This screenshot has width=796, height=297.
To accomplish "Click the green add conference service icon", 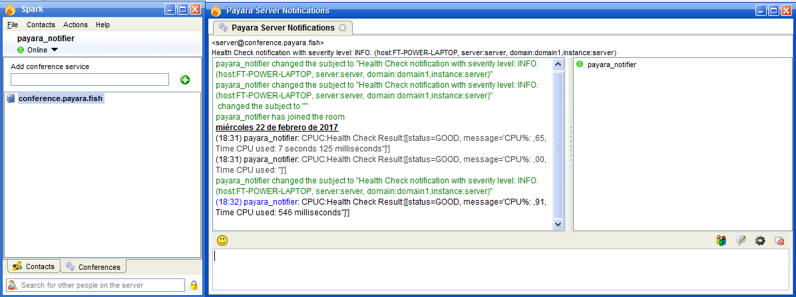I will point(185,80).
